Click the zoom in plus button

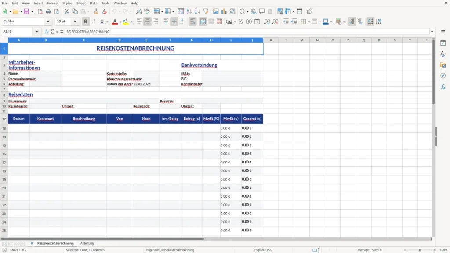click(435, 250)
